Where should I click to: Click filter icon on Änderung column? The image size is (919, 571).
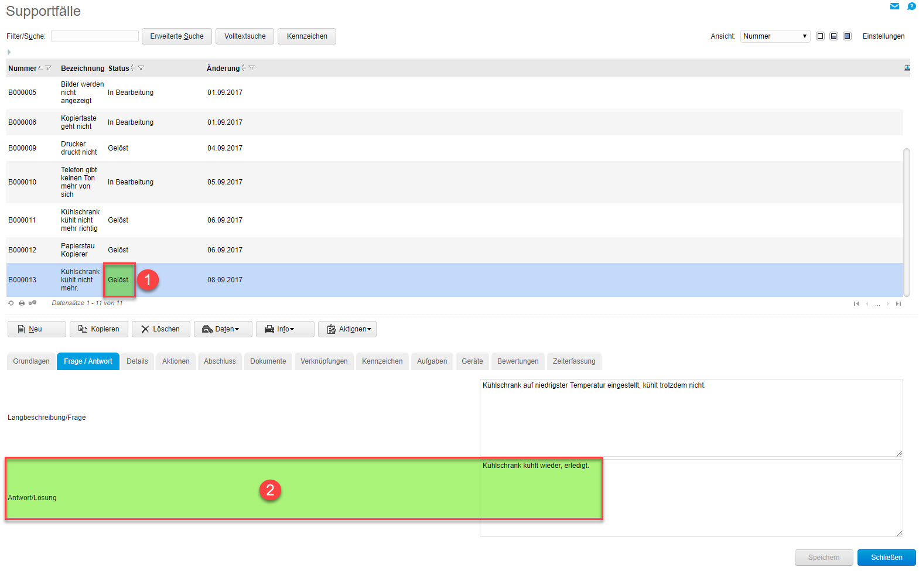tap(251, 69)
